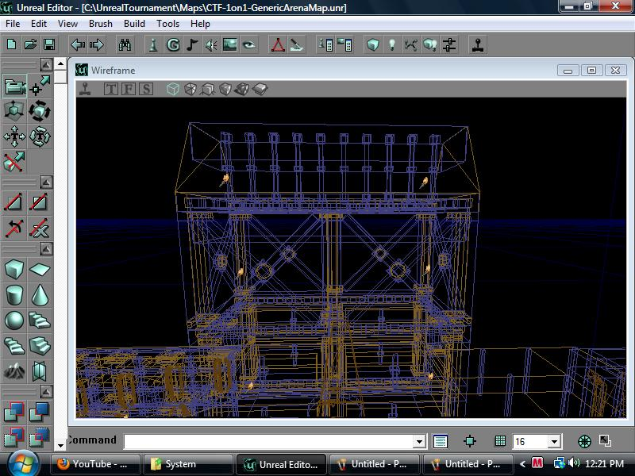Image resolution: width=635 pixels, height=476 pixels.
Task: Select the Sphere brush builder
Action: coord(13,319)
